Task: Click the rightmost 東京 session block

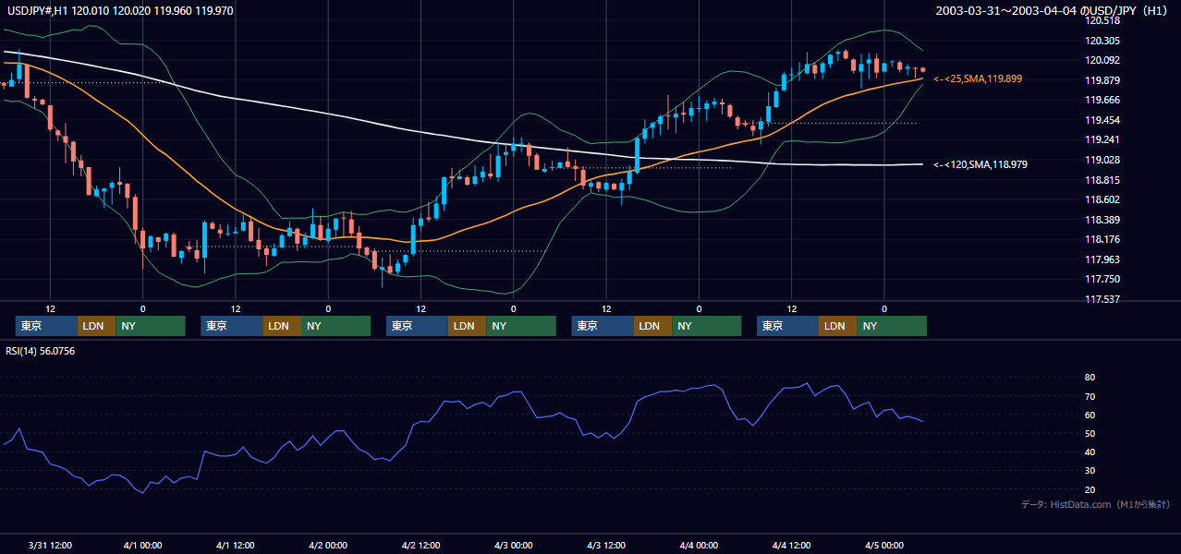Action: 787,326
